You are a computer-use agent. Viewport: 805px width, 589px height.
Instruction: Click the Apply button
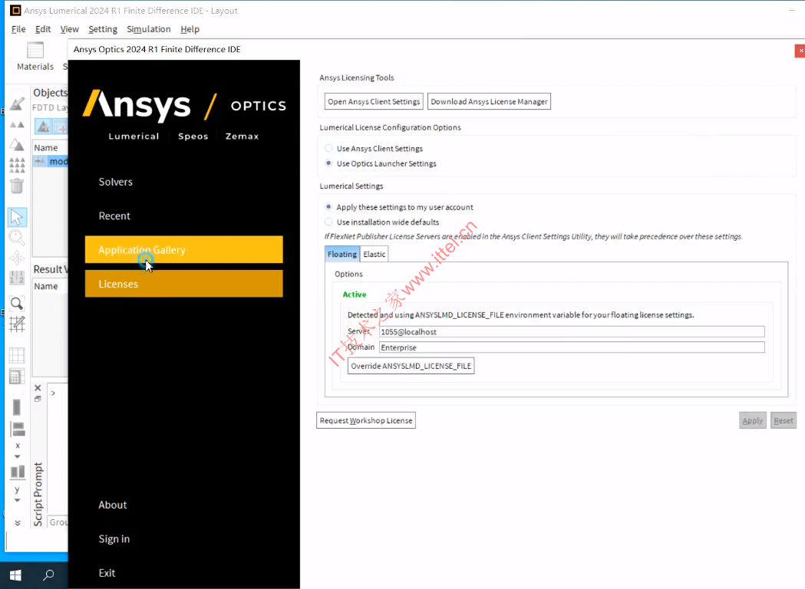pos(753,420)
